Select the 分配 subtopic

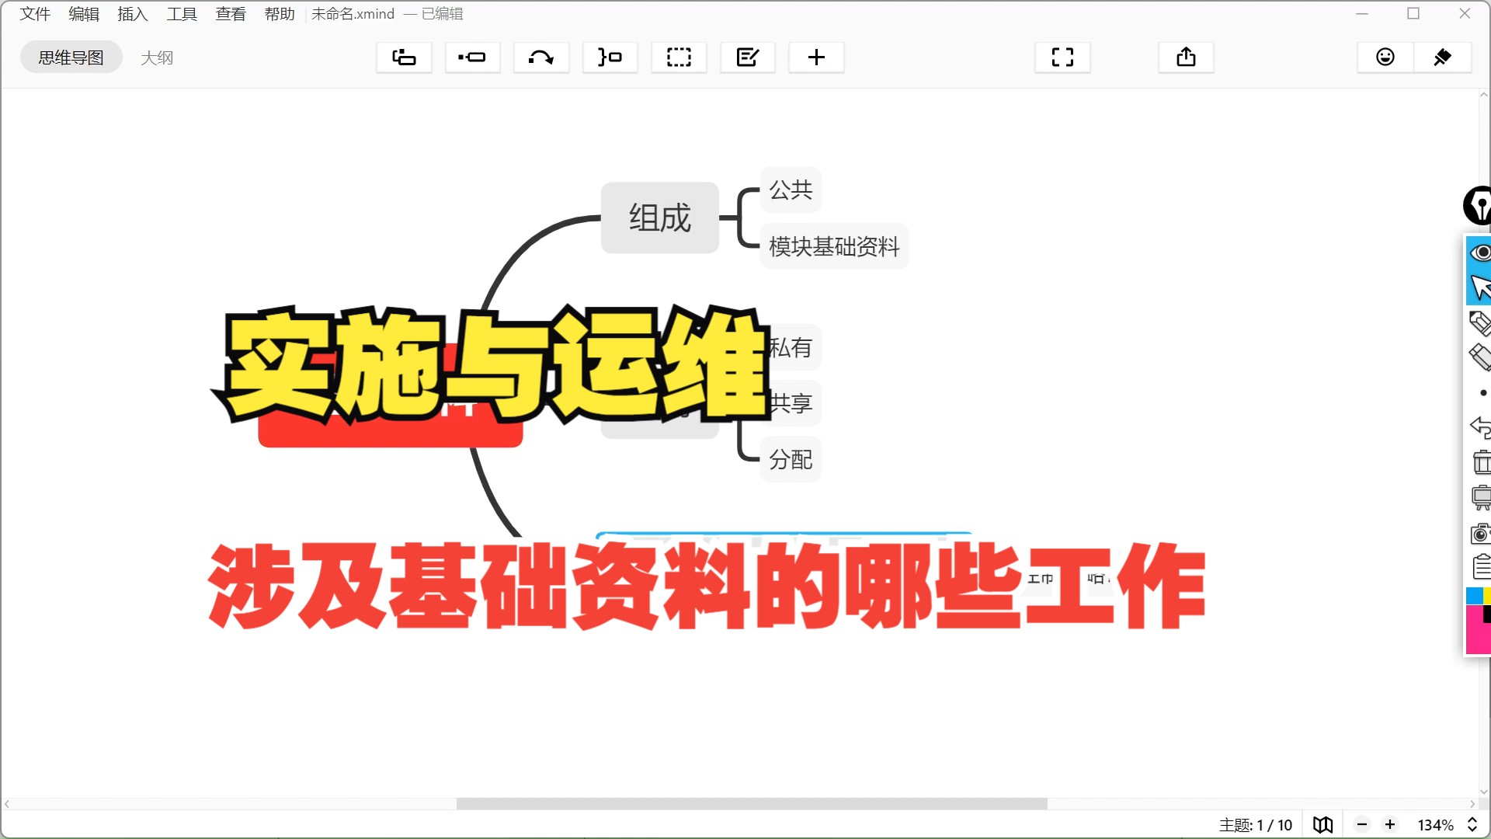pyautogui.click(x=791, y=459)
